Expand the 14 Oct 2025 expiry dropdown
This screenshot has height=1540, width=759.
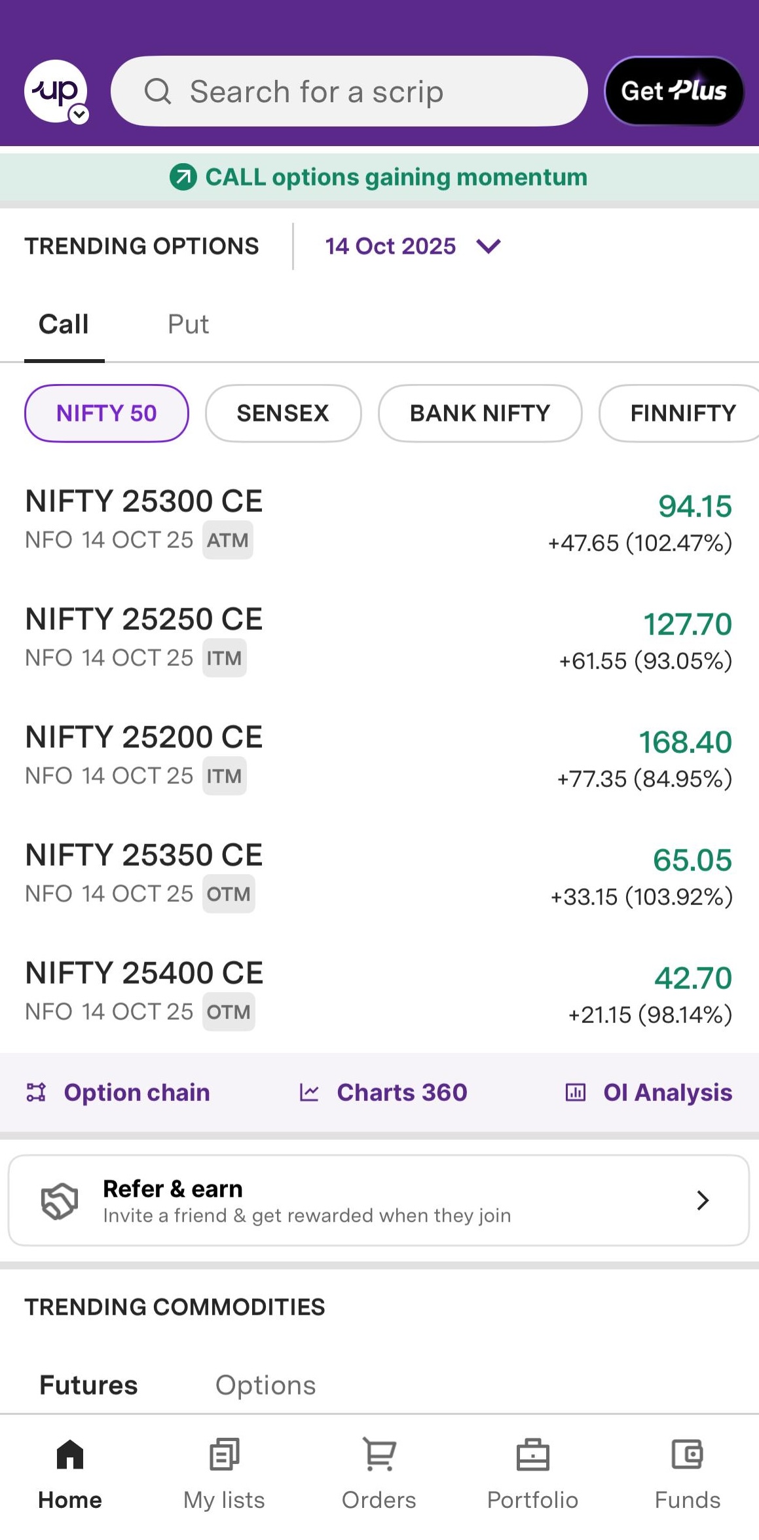(x=488, y=246)
